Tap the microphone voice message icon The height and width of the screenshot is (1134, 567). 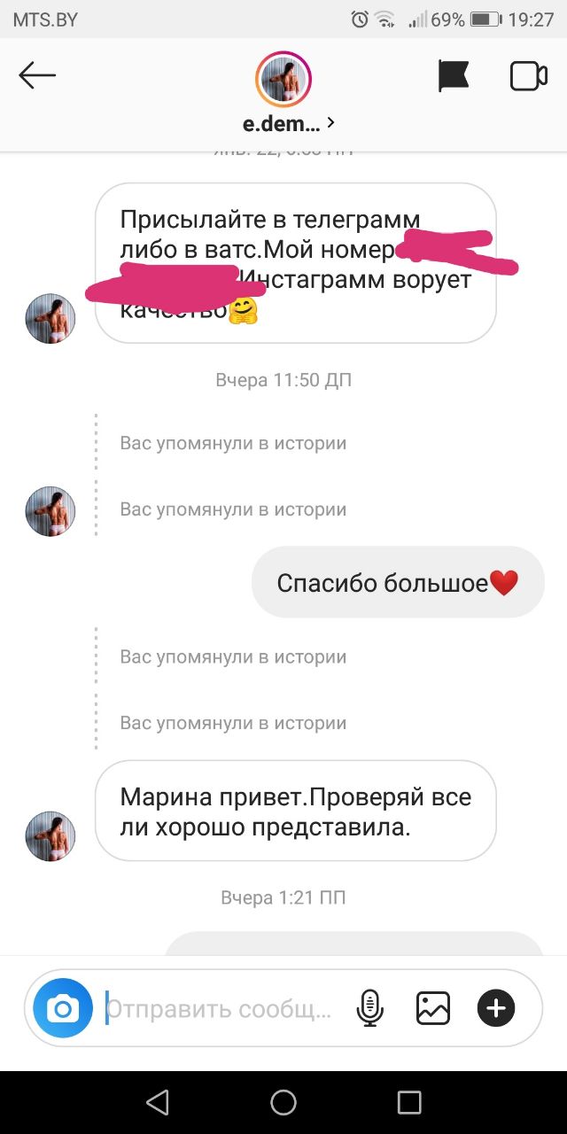pyautogui.click(x=370, y=1008)
